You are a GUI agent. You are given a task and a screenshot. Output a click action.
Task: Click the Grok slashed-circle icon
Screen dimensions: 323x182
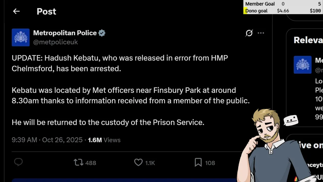click(x=249, y=33)
